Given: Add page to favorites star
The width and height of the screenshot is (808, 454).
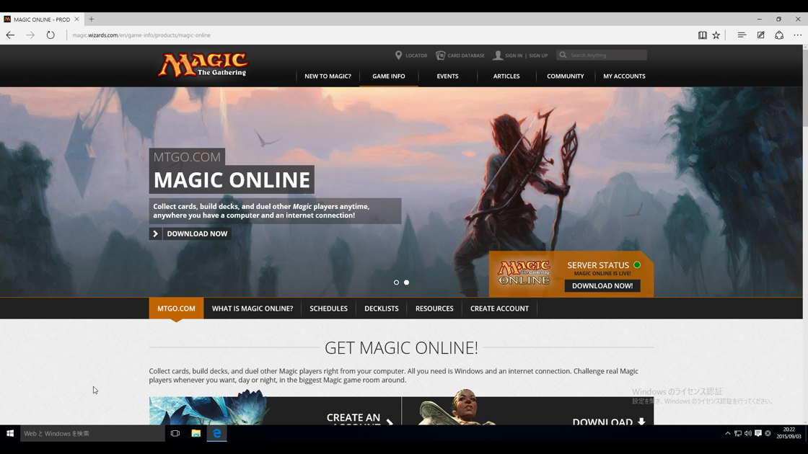Looking at the screenshot, I should pyautogui.click(x=716, y=35).
